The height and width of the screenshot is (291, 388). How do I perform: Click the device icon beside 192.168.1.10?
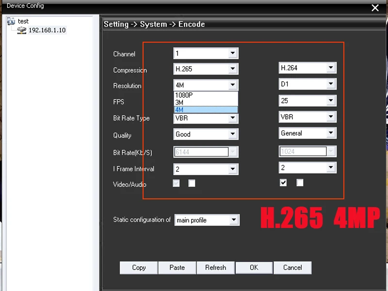click(21, 30)
